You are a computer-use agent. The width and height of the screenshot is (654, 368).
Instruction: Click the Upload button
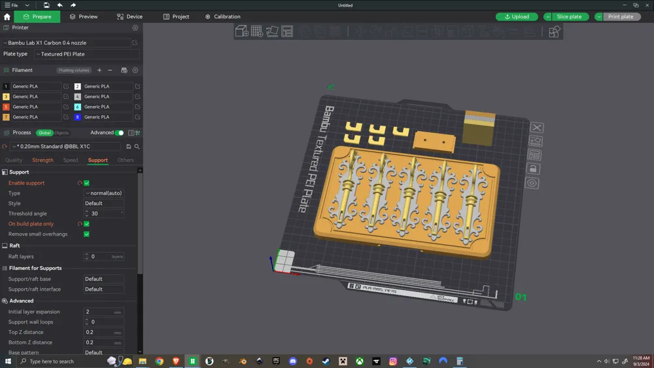pos(517,17)
